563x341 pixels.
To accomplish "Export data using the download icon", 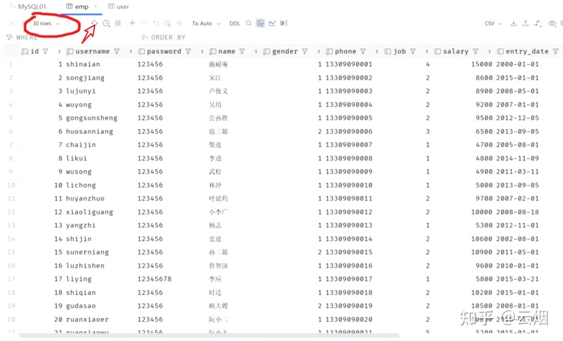I will pyautogui.click(x=513, y=23).
